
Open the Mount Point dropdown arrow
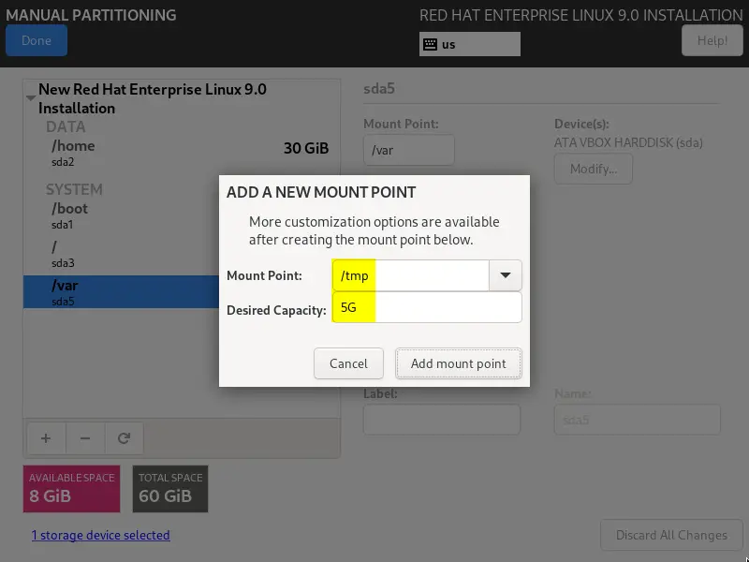coord(506,275)
